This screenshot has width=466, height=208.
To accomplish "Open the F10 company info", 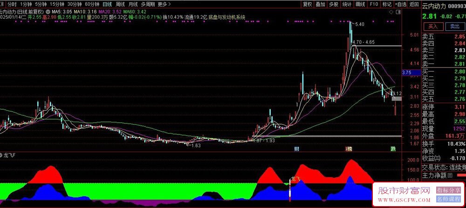I will tap(374, 4).
